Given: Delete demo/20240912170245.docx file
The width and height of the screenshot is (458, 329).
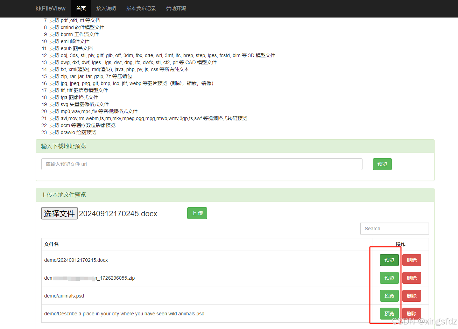Looking at the screenshot, I should (x=411, y=260).
